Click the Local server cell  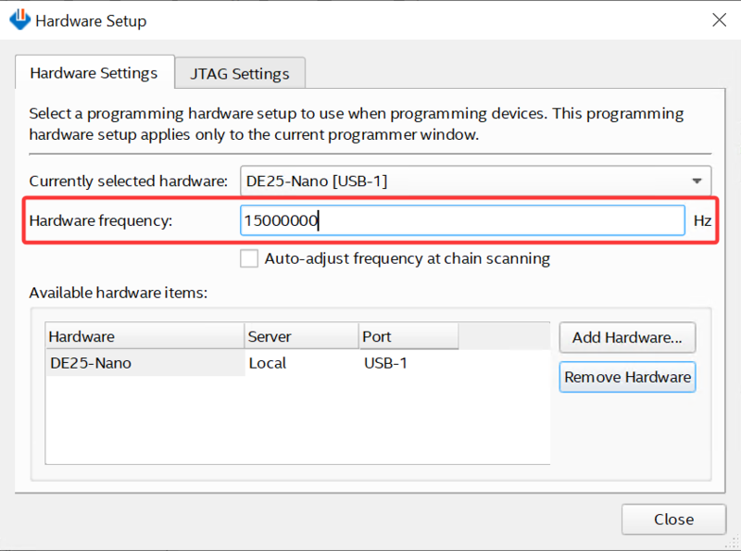(x=268, y=363)
